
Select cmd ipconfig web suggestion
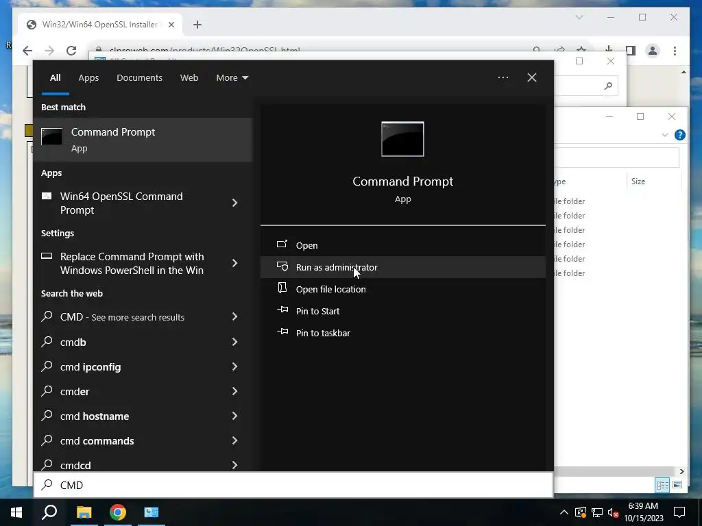click(90, 367)
